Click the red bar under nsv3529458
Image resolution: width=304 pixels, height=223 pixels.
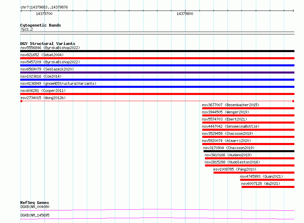click(x=248, y=137)
